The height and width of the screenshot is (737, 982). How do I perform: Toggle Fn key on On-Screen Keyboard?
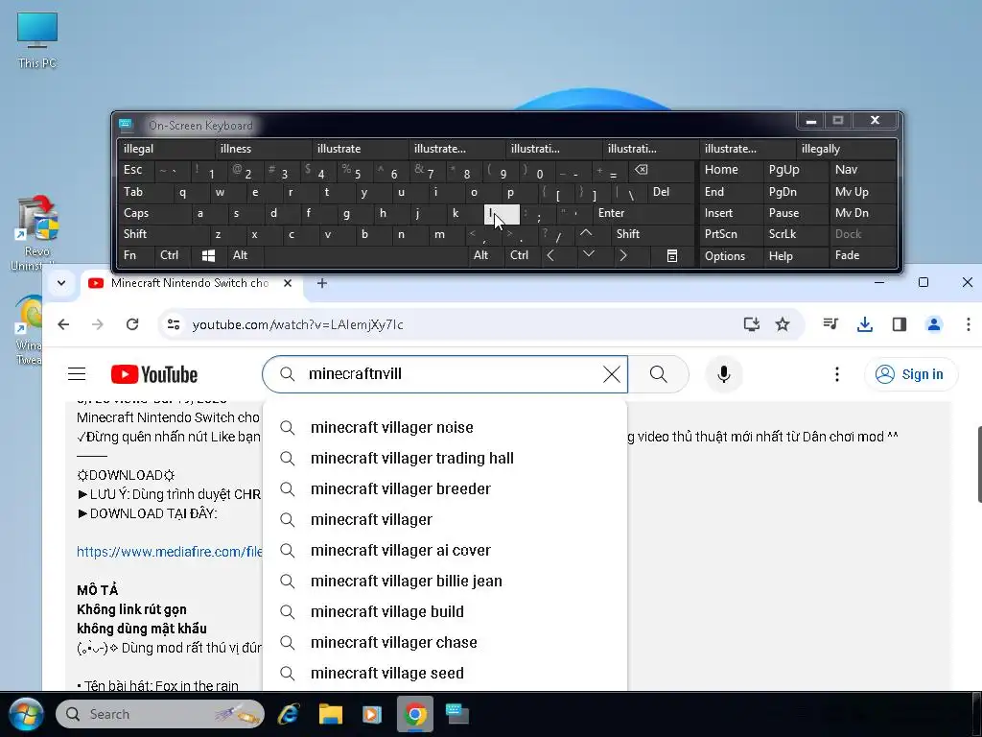[x=134, y=255]
